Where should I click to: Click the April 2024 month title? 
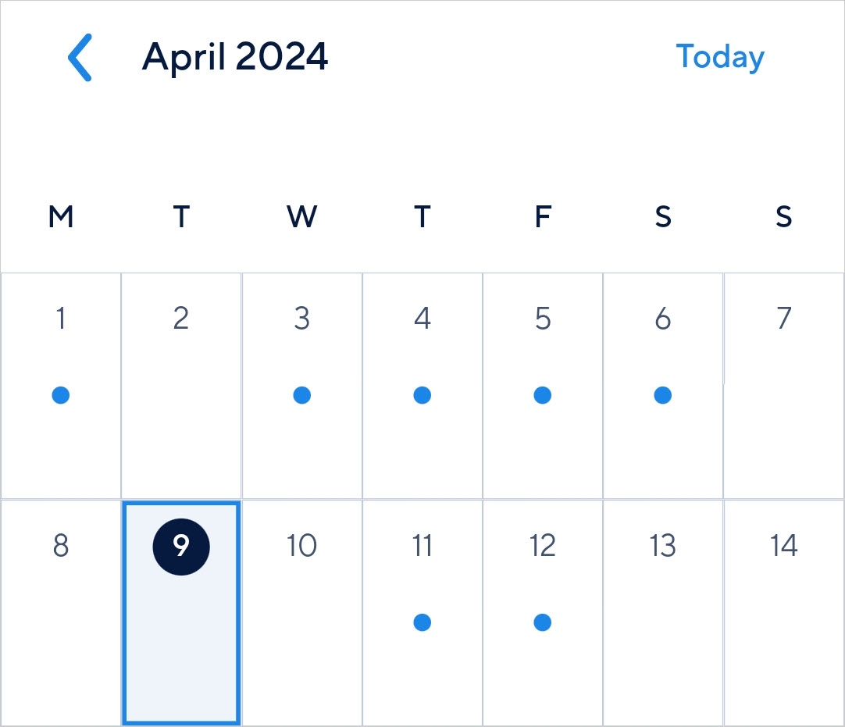[235, 57]
